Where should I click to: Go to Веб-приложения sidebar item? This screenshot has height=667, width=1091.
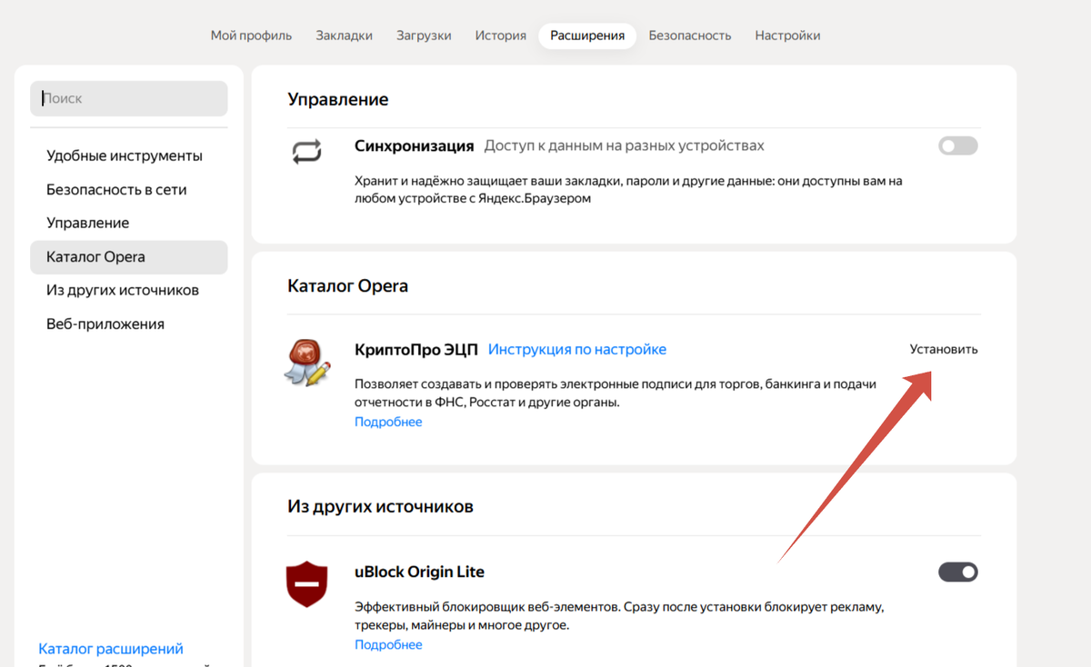tap(105, 324)
